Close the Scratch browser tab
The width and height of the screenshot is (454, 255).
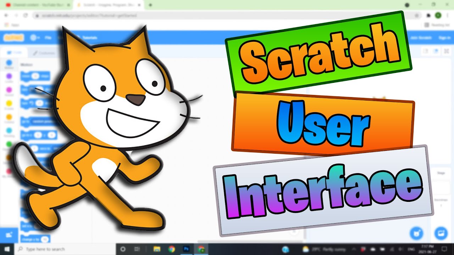click(139, 5)
